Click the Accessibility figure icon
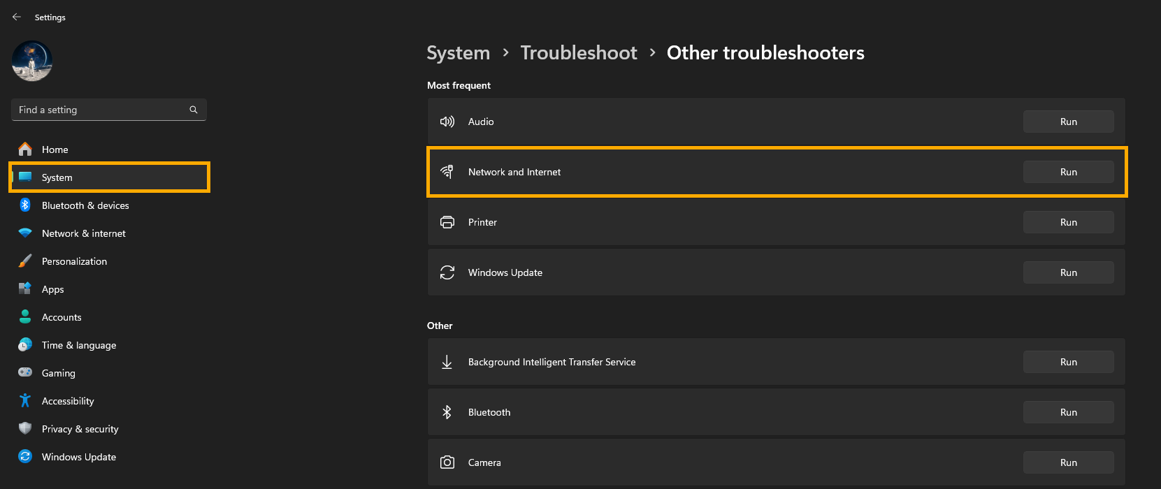Viewport: 1161px width, 489px height. (25, 400)
